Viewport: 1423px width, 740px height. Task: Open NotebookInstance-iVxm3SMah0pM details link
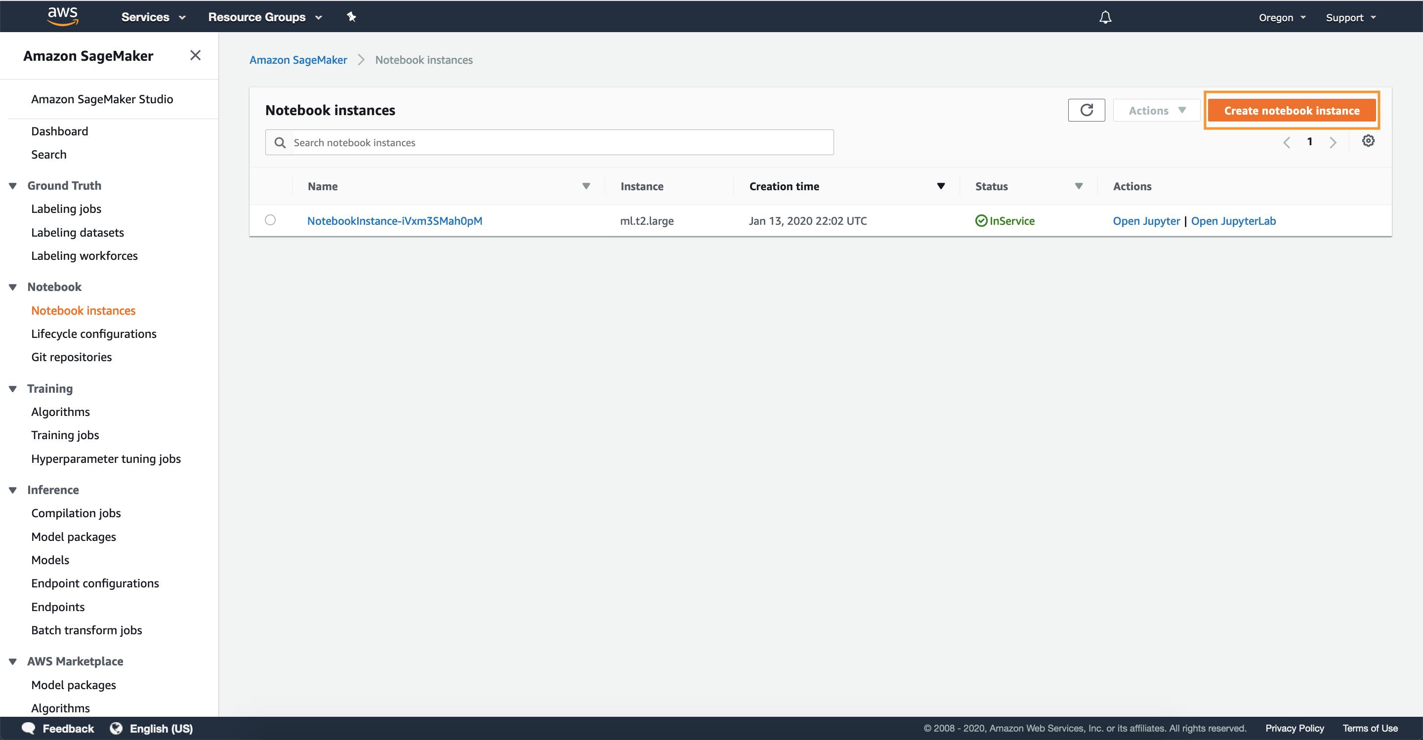coord(394,221)
